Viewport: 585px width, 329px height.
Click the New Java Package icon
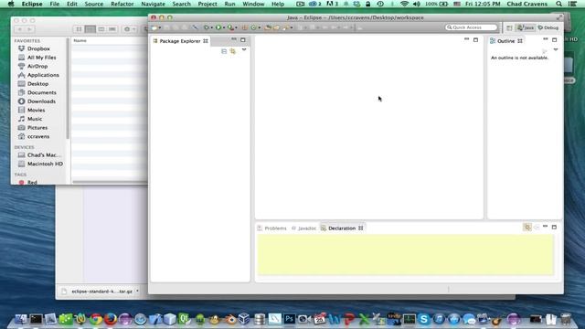pos(245,27)
